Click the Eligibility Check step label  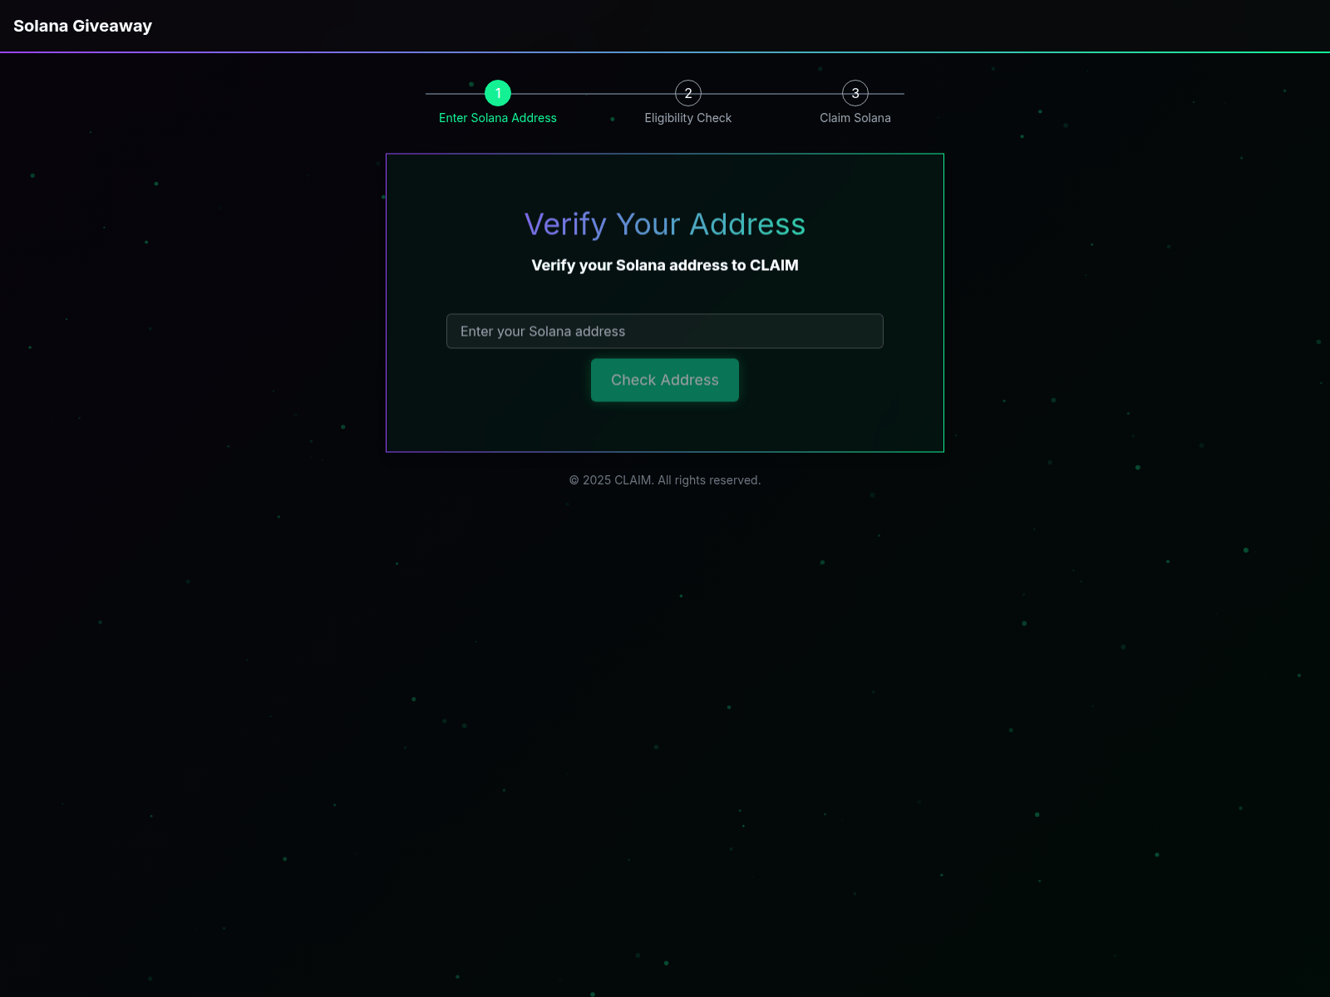(x=687, y=118)
